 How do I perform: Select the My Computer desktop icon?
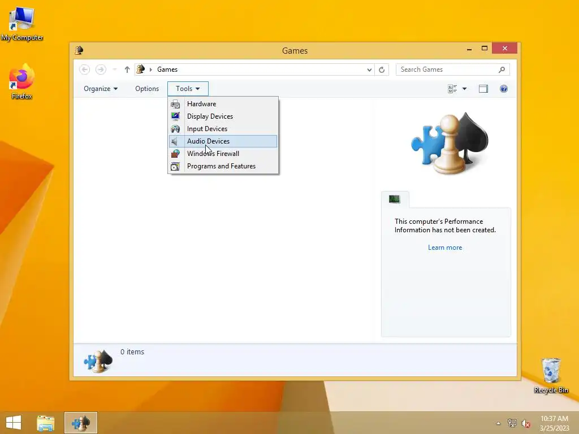click(22, 23)
